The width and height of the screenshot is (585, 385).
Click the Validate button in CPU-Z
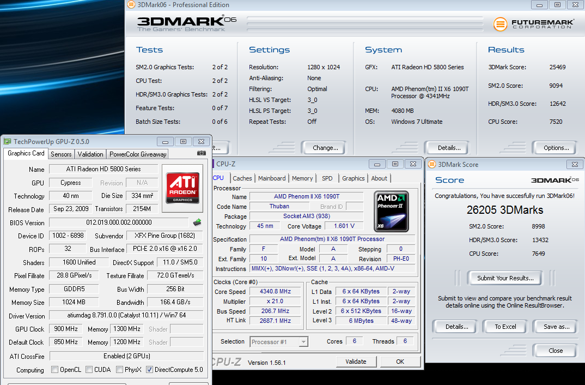[356, 362]
